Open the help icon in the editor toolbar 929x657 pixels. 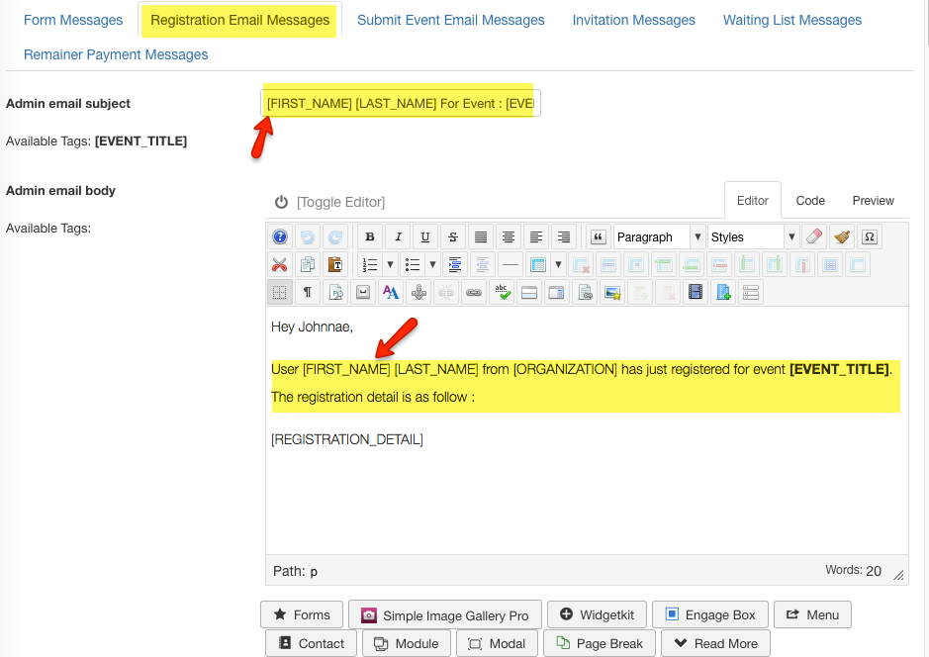279,236
